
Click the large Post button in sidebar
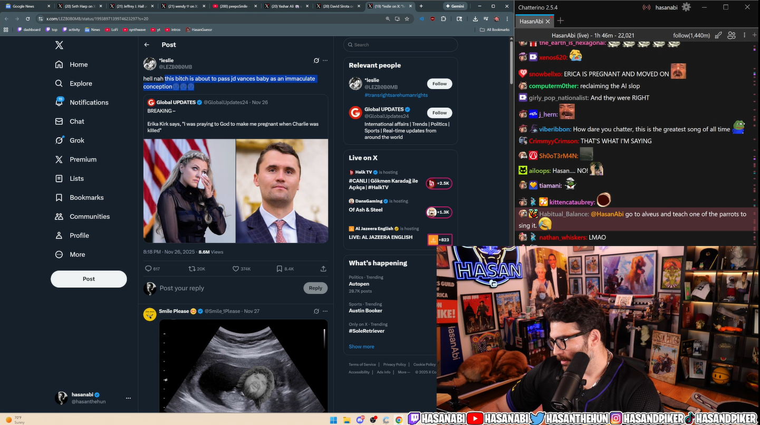(89, 279)
